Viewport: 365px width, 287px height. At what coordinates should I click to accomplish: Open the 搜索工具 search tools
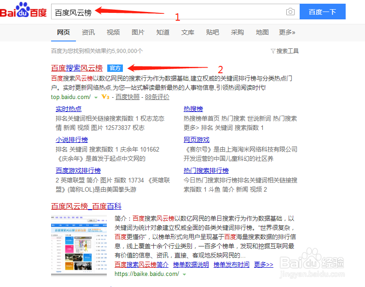click(288, 51)
